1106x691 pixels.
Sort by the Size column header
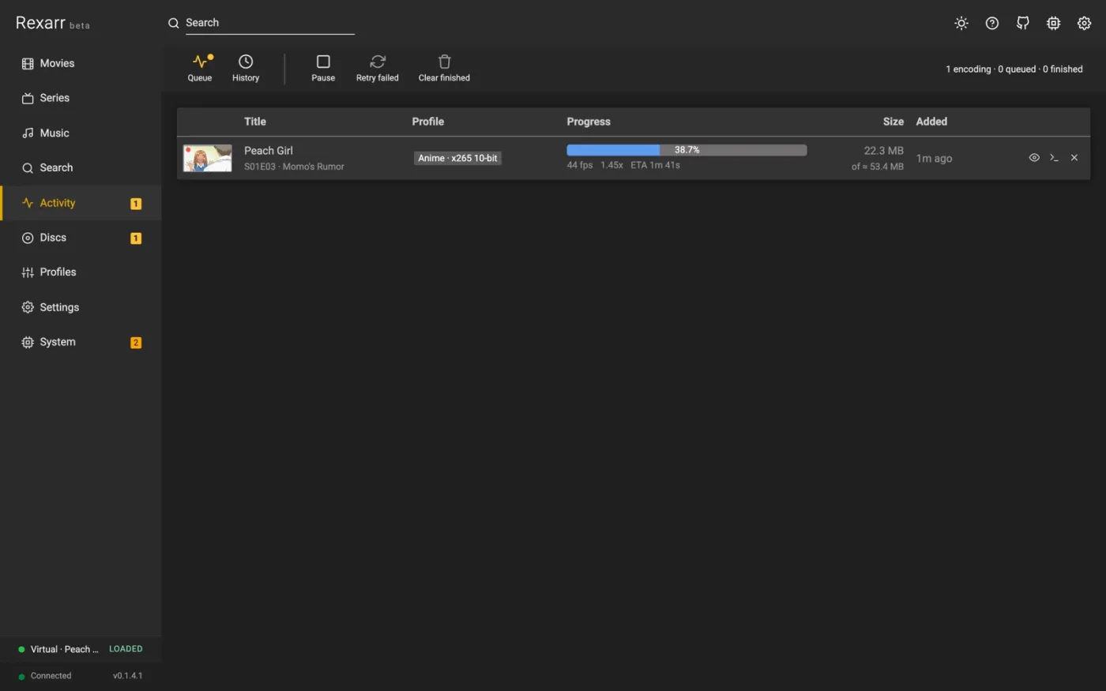pos(893,122)
